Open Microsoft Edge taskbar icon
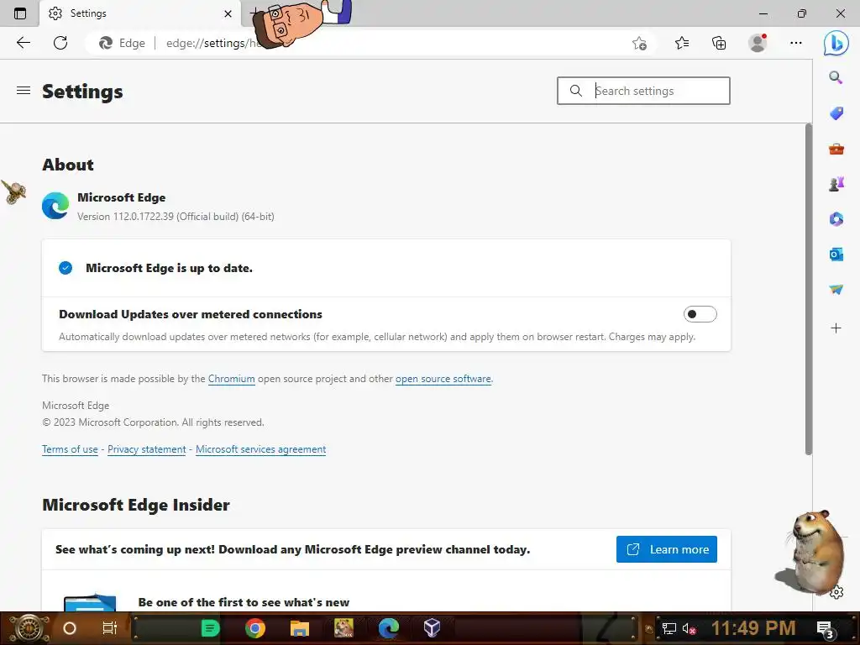This screenshot has width=860, height=645. click(388, 628)
